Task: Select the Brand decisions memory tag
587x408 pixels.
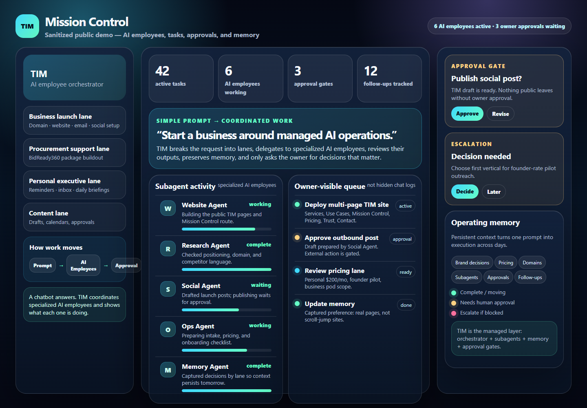Action: click(472, 263)
